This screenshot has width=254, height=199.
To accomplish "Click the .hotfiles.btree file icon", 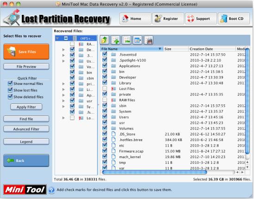I will pos(114,140).
